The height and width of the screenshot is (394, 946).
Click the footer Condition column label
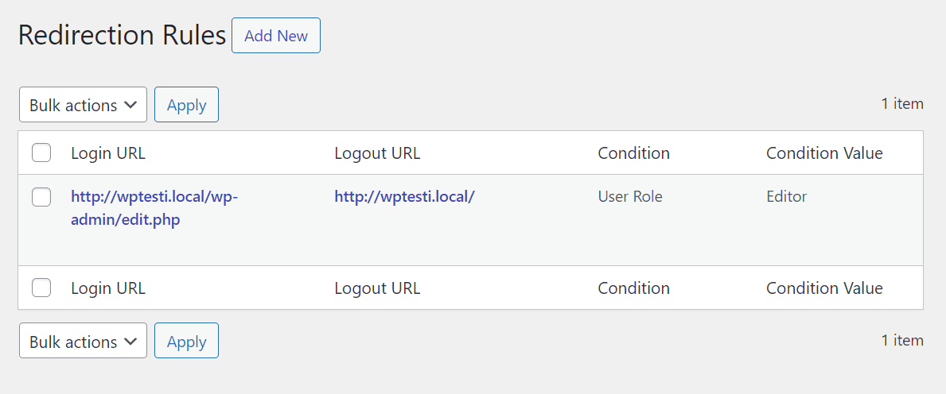(633, 288)
